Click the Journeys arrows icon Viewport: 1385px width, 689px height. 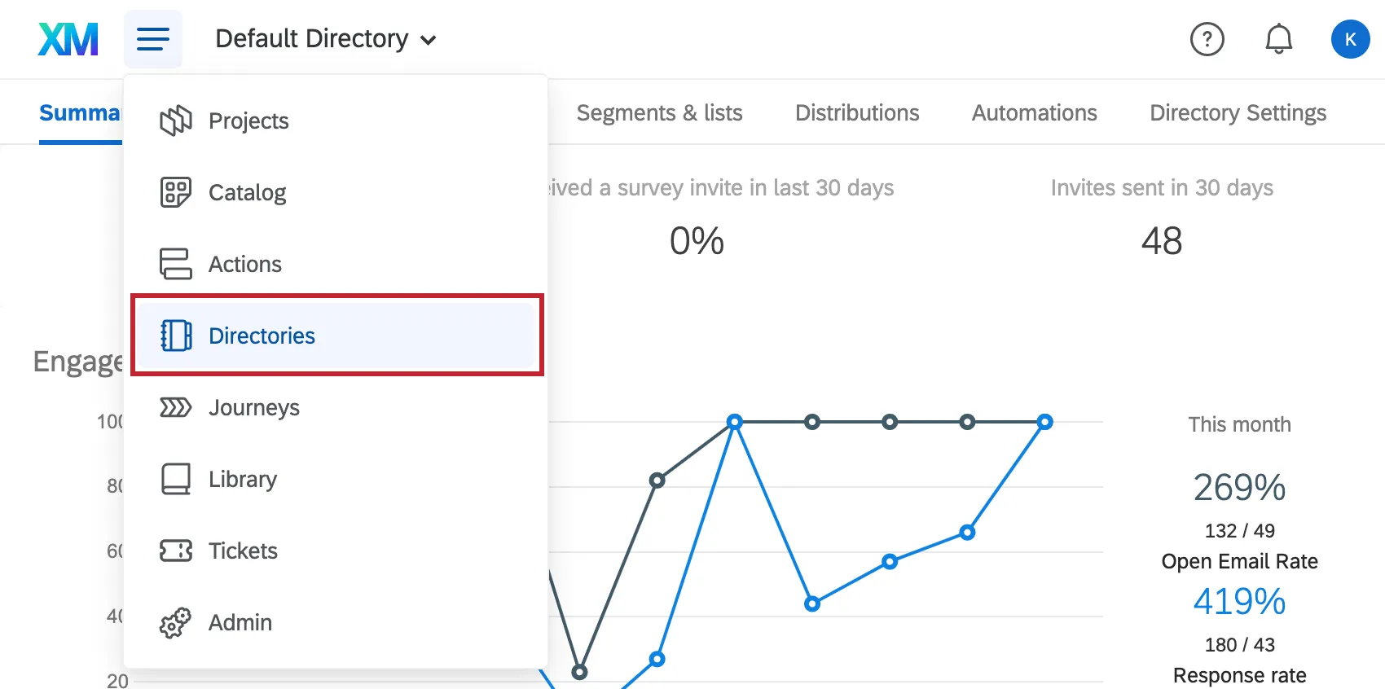[175, 407]
